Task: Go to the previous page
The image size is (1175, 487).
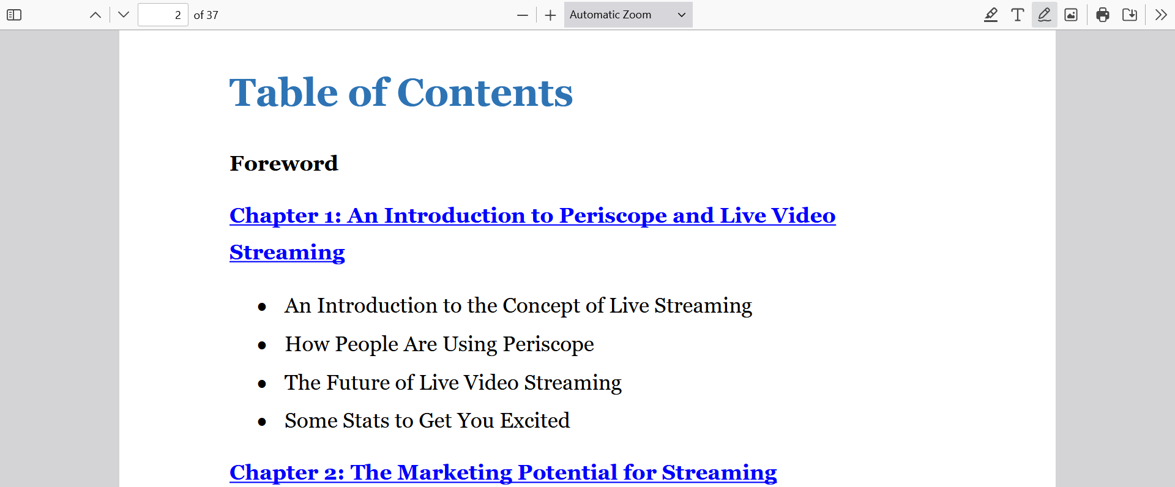Action: [95, 15]
